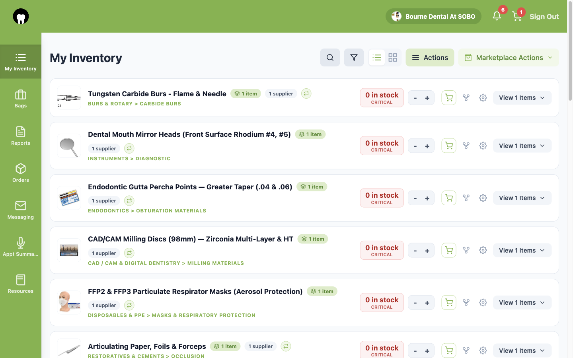This screenshot has height=358, width=573.
Task: Expand View 1 Items for CAD/CAM Milling Discs
Action: point(522,250)
